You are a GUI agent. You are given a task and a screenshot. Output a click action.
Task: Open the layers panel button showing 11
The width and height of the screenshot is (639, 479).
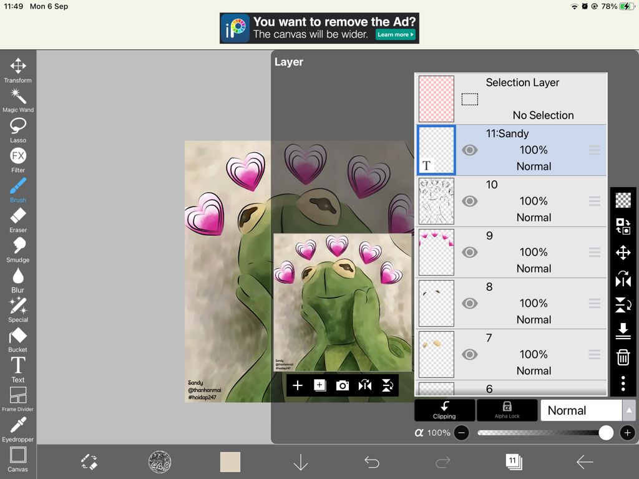[x=514, y=462]
